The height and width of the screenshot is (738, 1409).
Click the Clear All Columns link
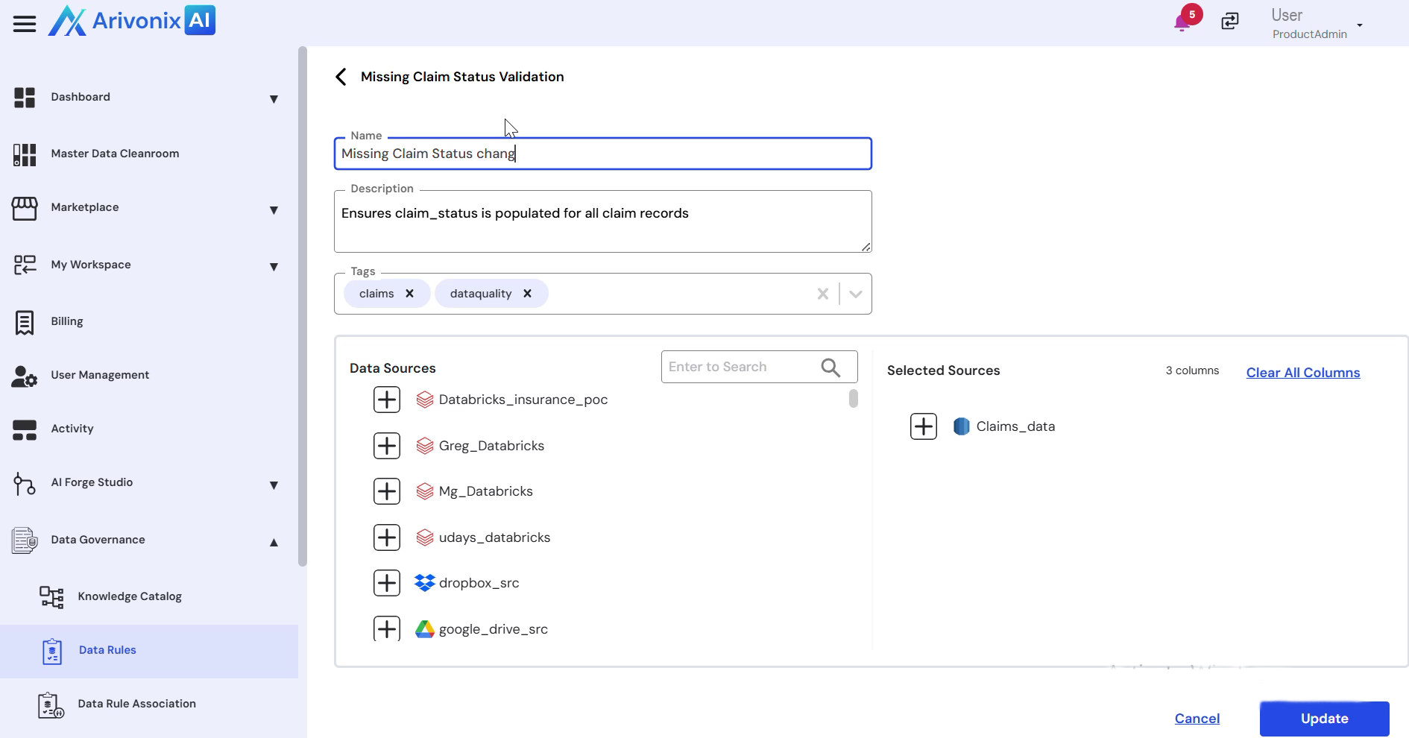tap(1302, 373)
